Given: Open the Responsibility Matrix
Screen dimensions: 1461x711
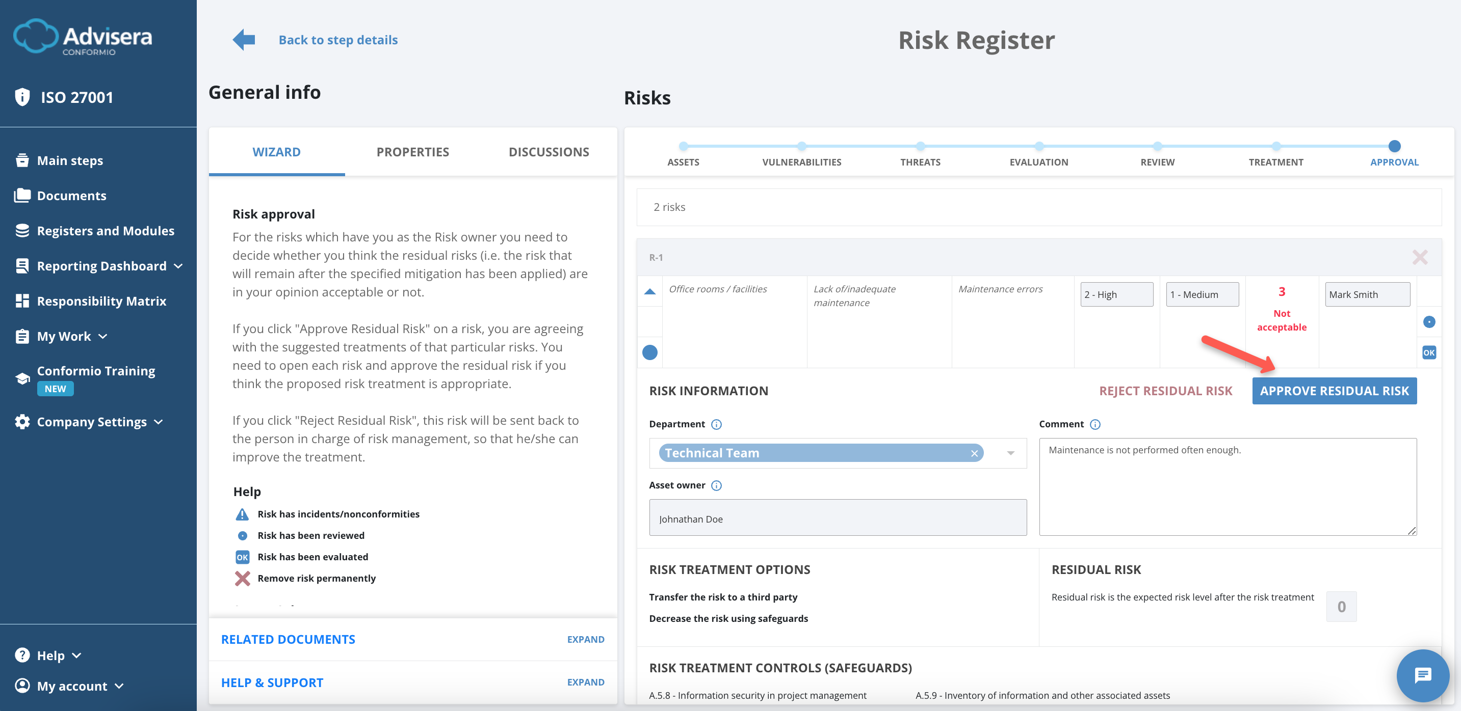Looking at the screenshot, I should [101, 301].
